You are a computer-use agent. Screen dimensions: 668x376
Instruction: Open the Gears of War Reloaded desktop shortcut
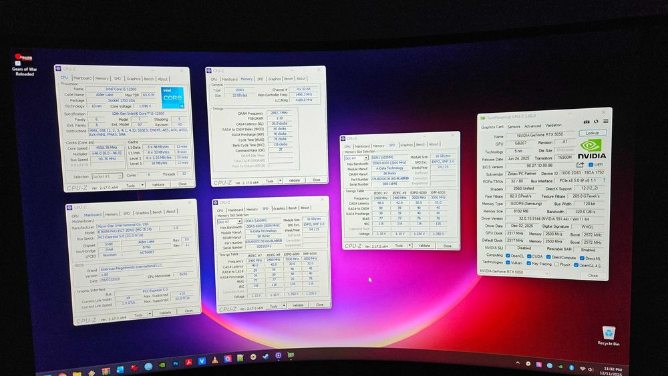[23, 65]
